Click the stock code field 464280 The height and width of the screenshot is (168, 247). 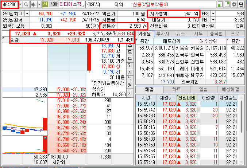10,4
